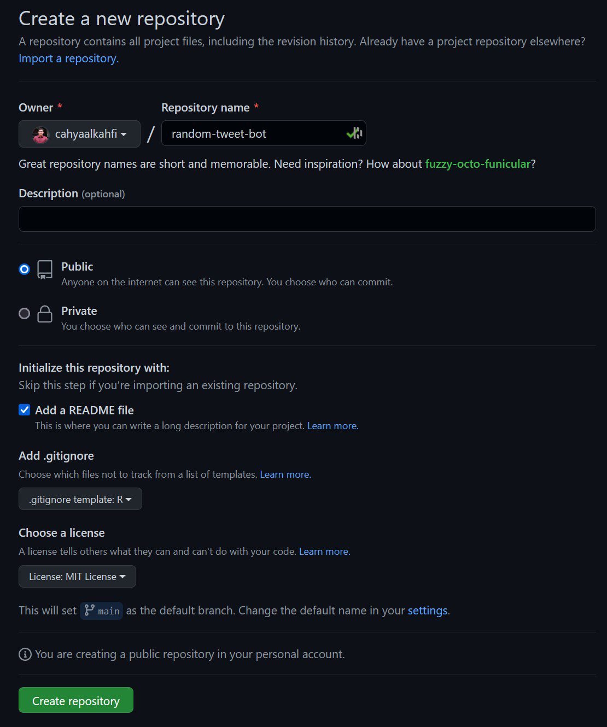The image size is (607, 727).
Task: Click the book icon next to Public
Action: tap(44, 270)
